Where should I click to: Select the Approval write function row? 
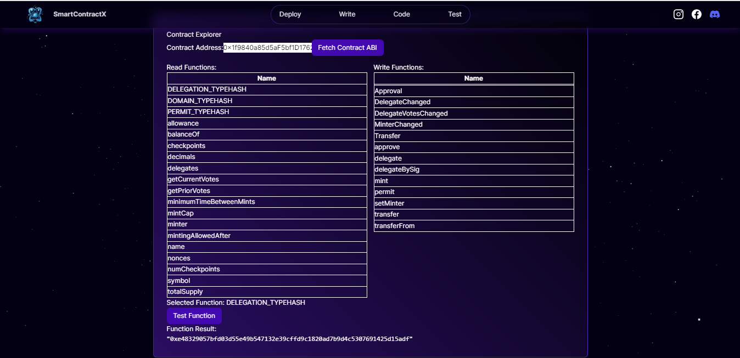[x=474, y=91]
